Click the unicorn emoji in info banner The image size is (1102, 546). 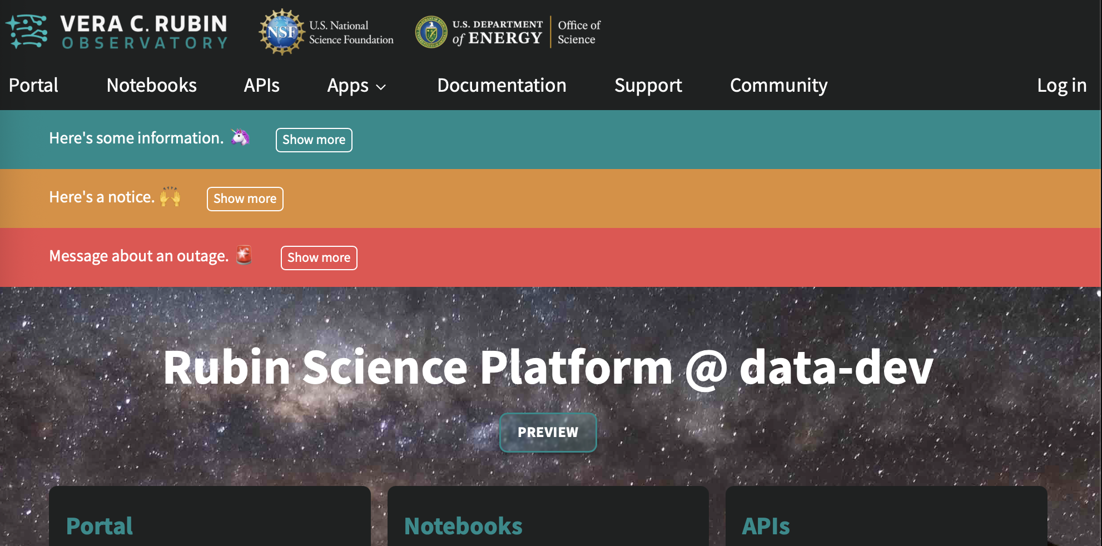pos(240,137)
